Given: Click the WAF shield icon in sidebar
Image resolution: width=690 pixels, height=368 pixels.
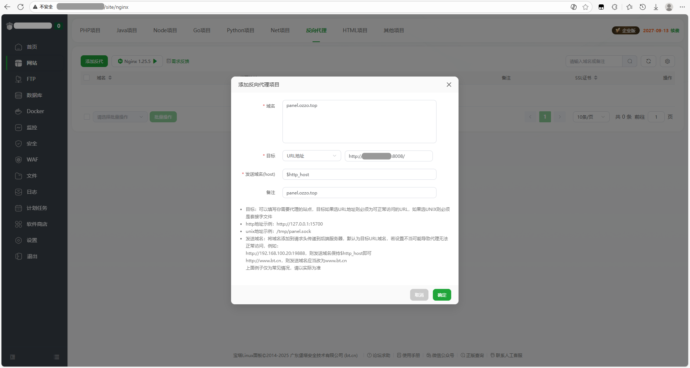Looking at the screenshot, I should coord(18,160).
